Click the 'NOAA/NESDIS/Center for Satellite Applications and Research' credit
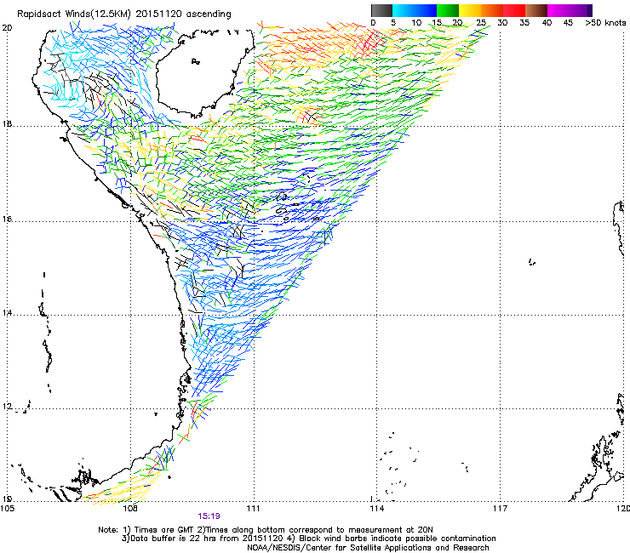The width and height of the screenshot is (630, 553). [368, 548]
